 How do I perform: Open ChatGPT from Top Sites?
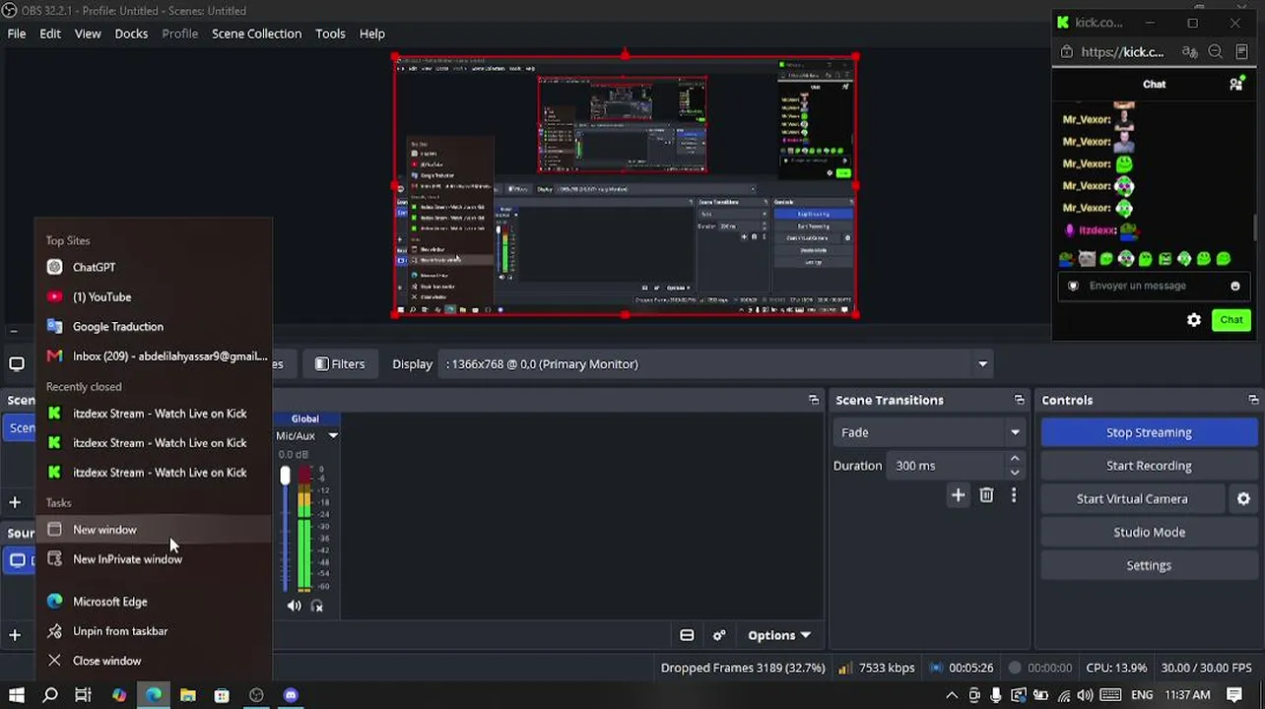[154, 267]
